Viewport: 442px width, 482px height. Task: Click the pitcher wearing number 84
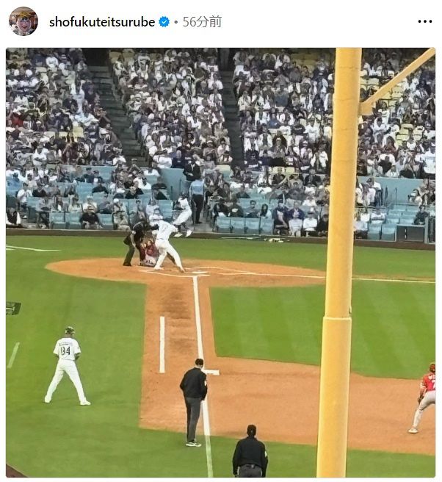coord(67,366)
